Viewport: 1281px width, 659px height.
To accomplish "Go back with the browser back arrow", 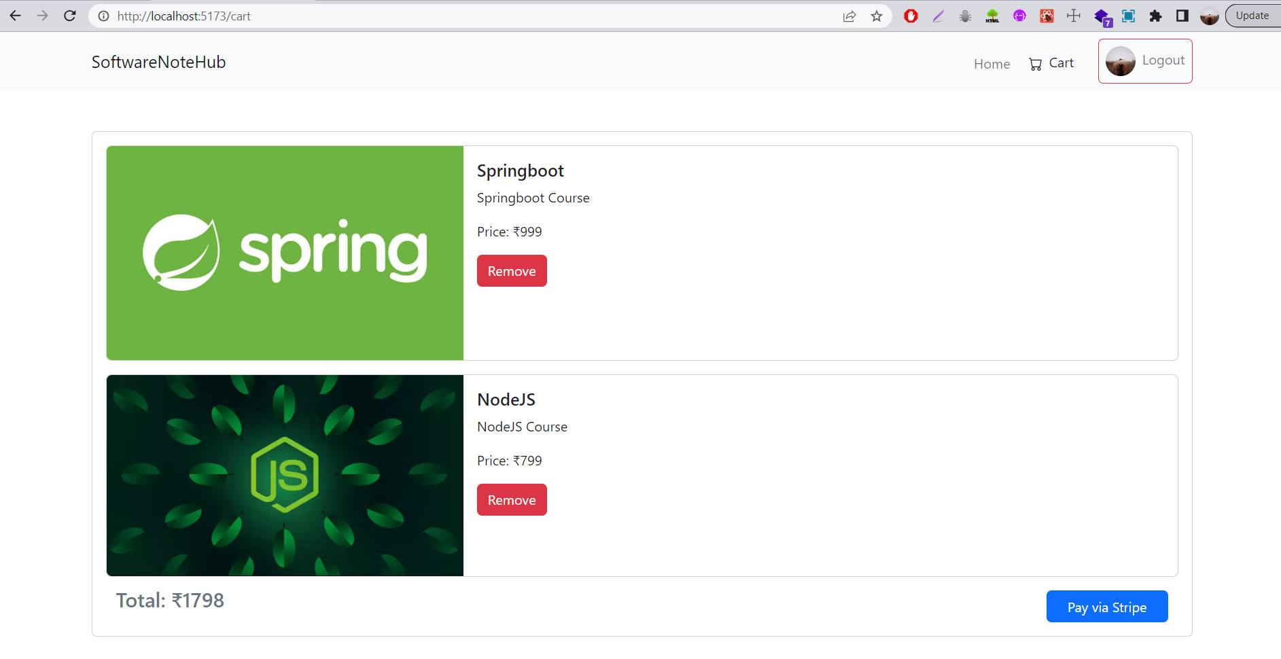I will click(15, 16).
